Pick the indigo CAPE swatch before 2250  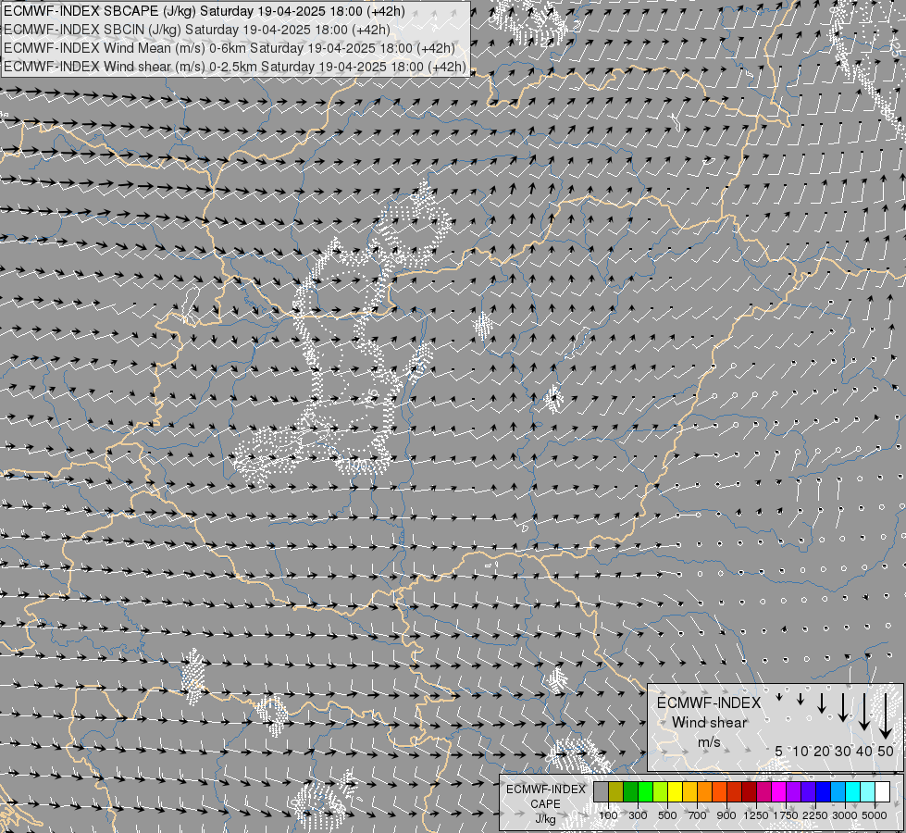[x=808, y=792]
